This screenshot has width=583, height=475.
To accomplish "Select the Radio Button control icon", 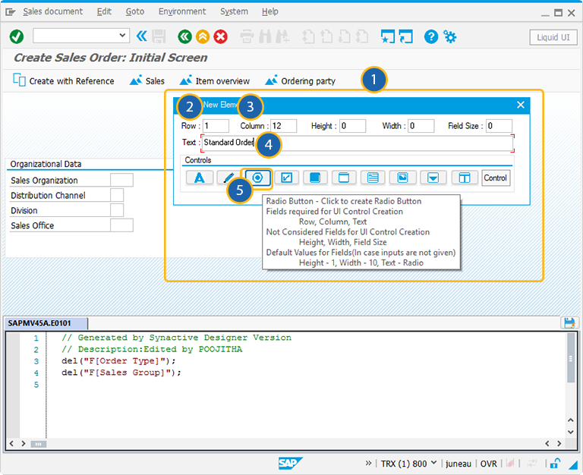I will pyautogui.click(x=257, y=178).
